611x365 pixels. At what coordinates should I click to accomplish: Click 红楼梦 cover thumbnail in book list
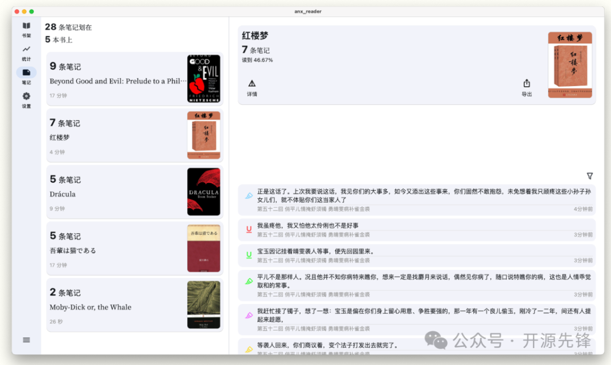(204, 135)
